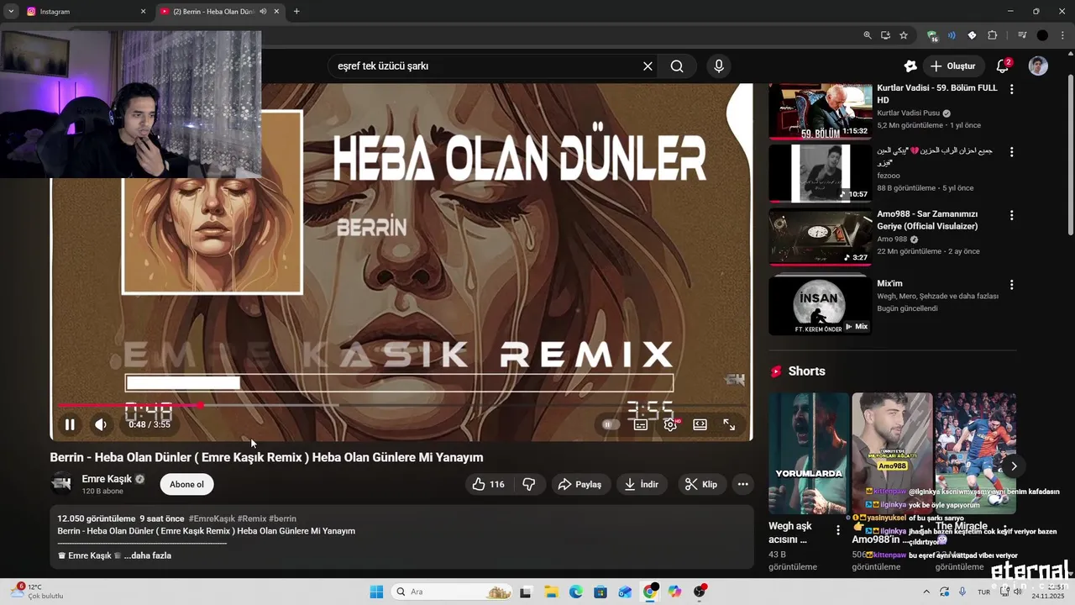Viewport: 1075px width, 605px height.
Task: Open the Chrome extensions puzzle icon
Action: click(x=992, y=35)
